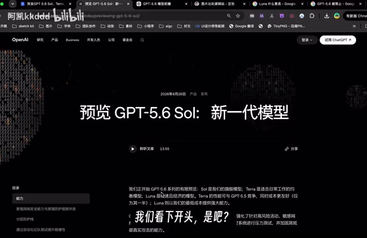Image resolution: width=367 pixels, height=238 pixels.
Task: Click the 13:55 audio duration text
Action: pos(164,149)
